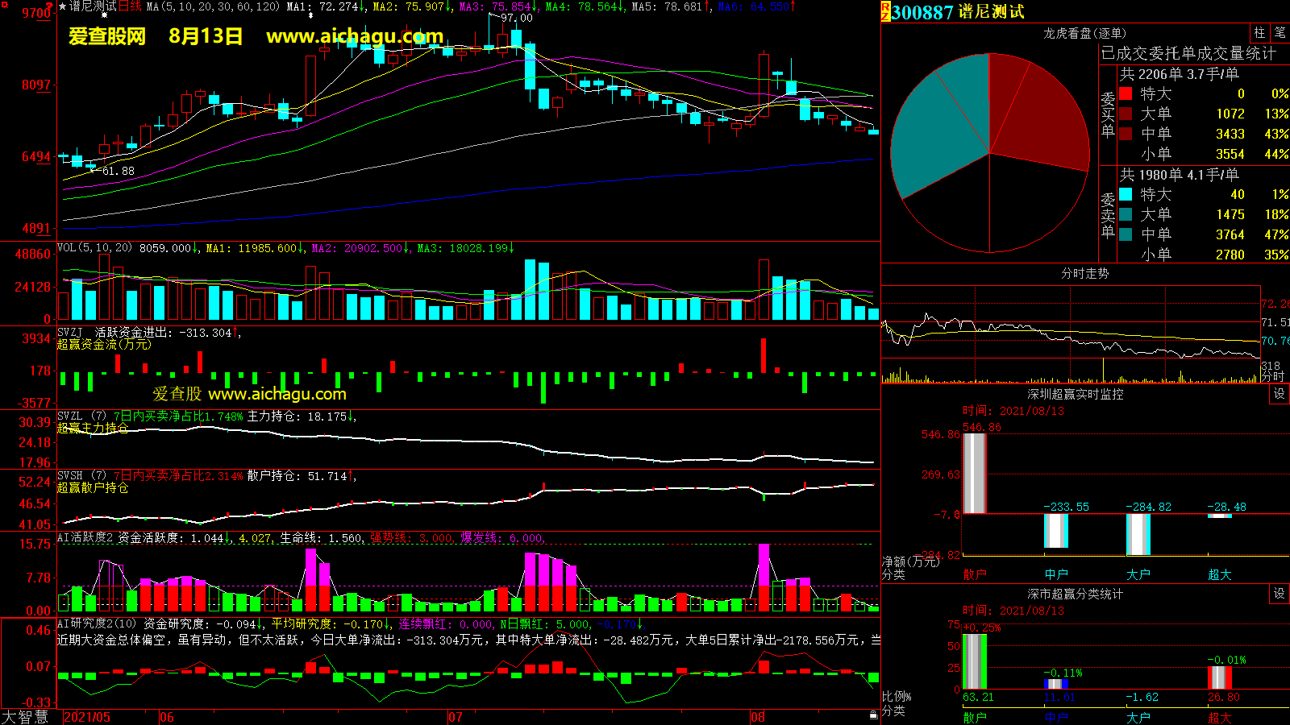Switch Dragon-Tiger panel to 笔 tick view
Viewport: 1290px width, 725px height.
[x=1280, y=33]
